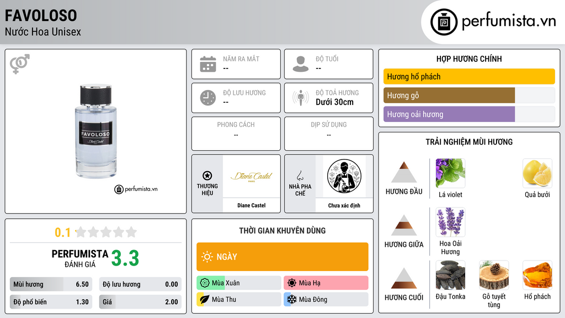The height and width of the screenshot is (318, 565).
Task: Click the perfumer illustration image
Action: [x=344, y=176]
